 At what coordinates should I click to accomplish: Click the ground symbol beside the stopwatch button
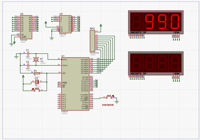117,101
